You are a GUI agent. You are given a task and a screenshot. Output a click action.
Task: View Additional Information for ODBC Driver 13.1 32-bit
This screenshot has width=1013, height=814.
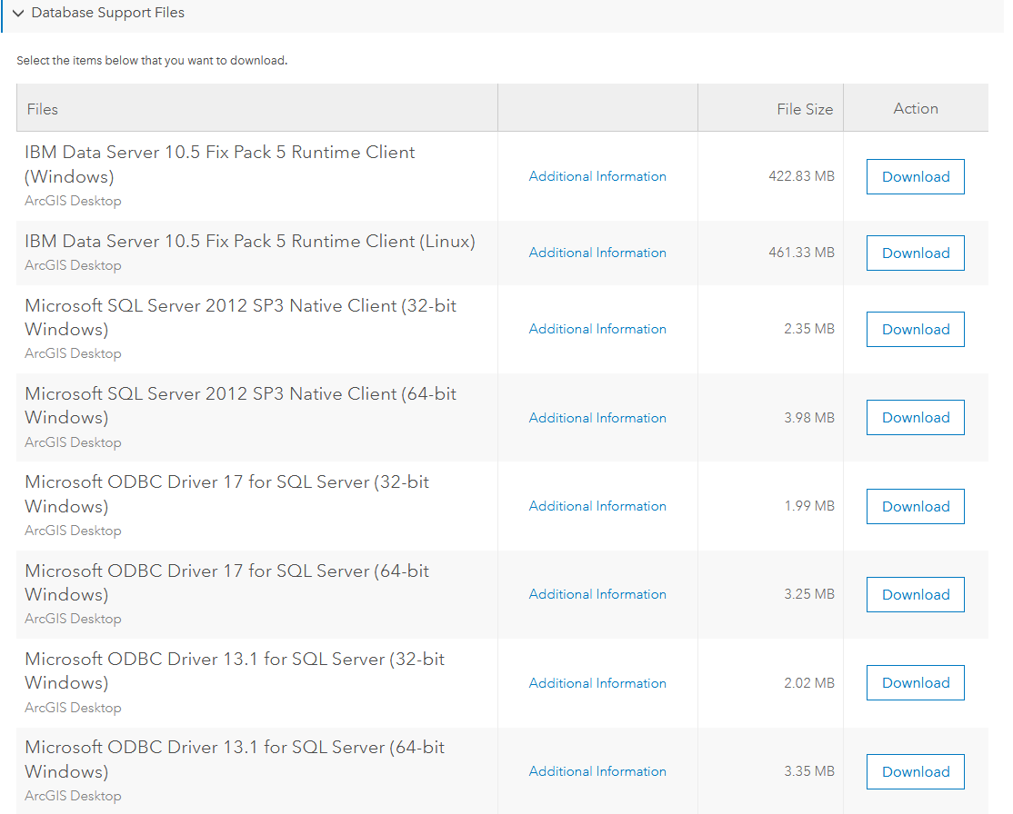(597, 682)
